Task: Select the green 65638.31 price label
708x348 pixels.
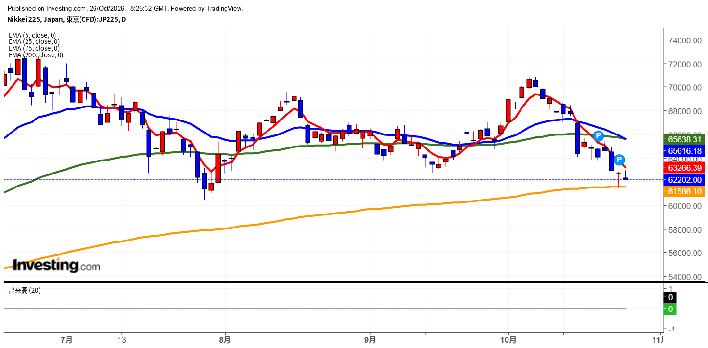Action: 684,139
